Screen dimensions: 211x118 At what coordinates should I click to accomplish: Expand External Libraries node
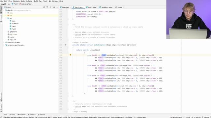pos(4,42)
